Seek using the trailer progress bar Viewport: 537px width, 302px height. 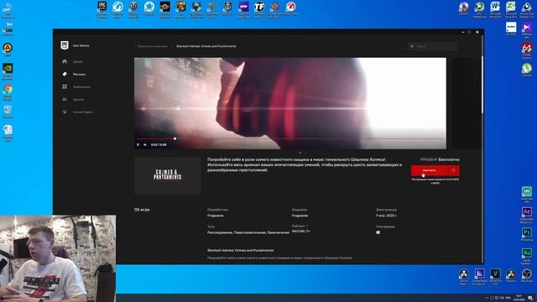click(x=290, y=138)
